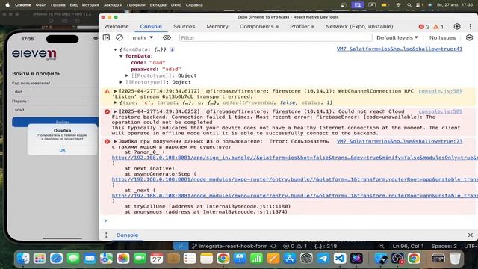The height and width of the screenshot is (269, 478).
Task: Open Launchpad from the Dock
Action: point(40,259)
